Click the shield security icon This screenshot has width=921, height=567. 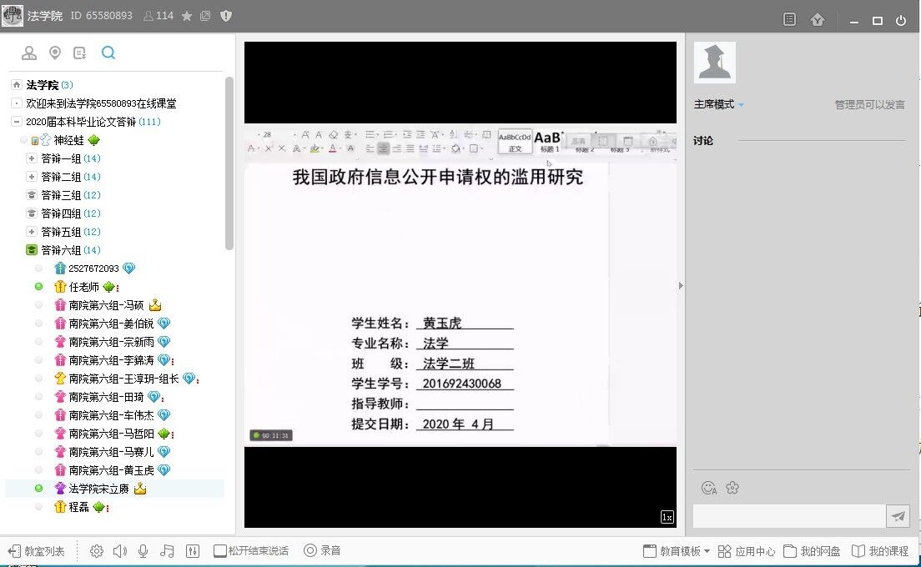pos(226,16)
